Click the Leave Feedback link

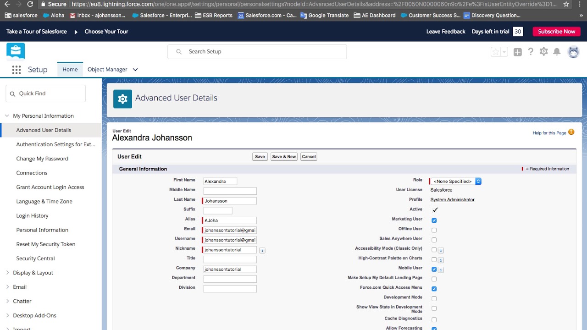coord(446,32)
